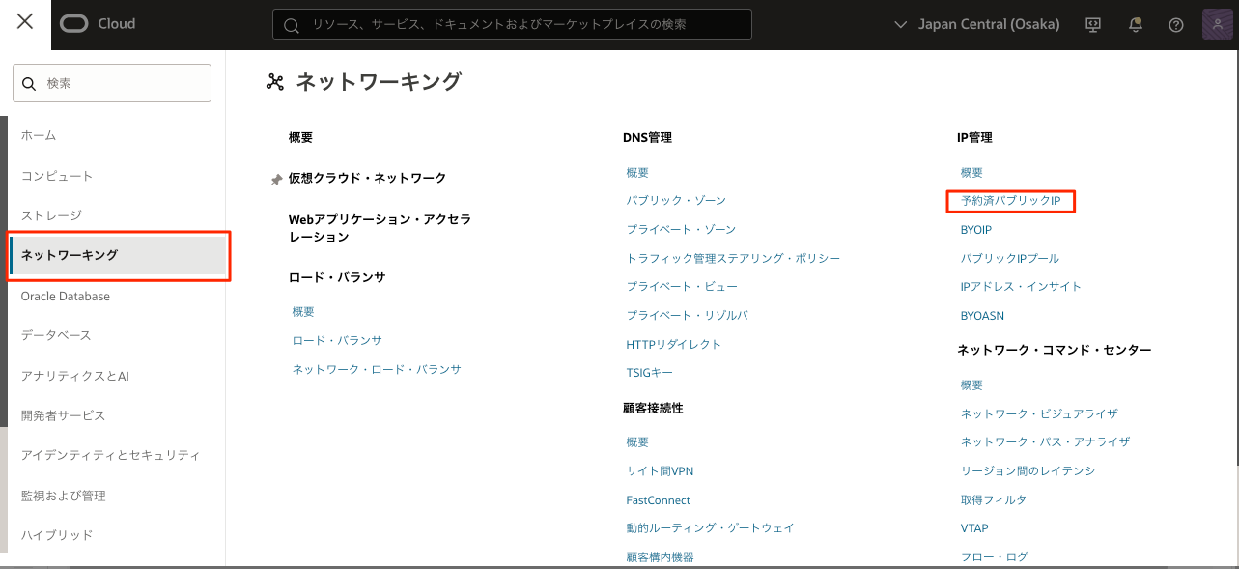Select データベース in the sidebar
Viewport: 1239px width, 569px height.
56,335
